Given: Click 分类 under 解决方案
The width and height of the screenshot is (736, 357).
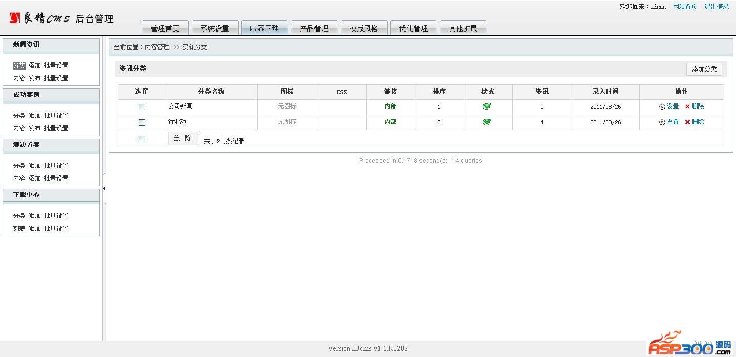Looking at the screenshot, I should (x=19, y=166).
